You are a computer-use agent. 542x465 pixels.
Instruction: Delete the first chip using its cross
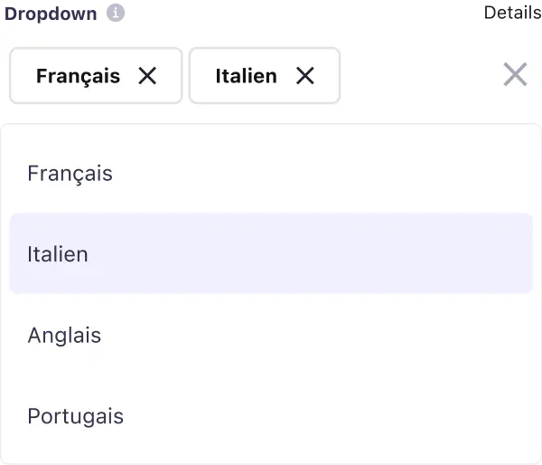point(147,76)
